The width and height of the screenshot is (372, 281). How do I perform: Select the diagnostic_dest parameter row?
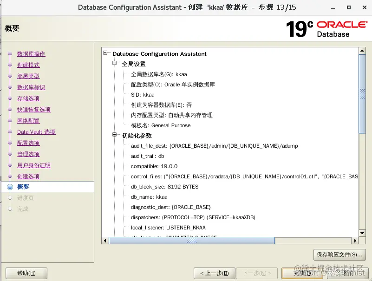tap(170, 207)
